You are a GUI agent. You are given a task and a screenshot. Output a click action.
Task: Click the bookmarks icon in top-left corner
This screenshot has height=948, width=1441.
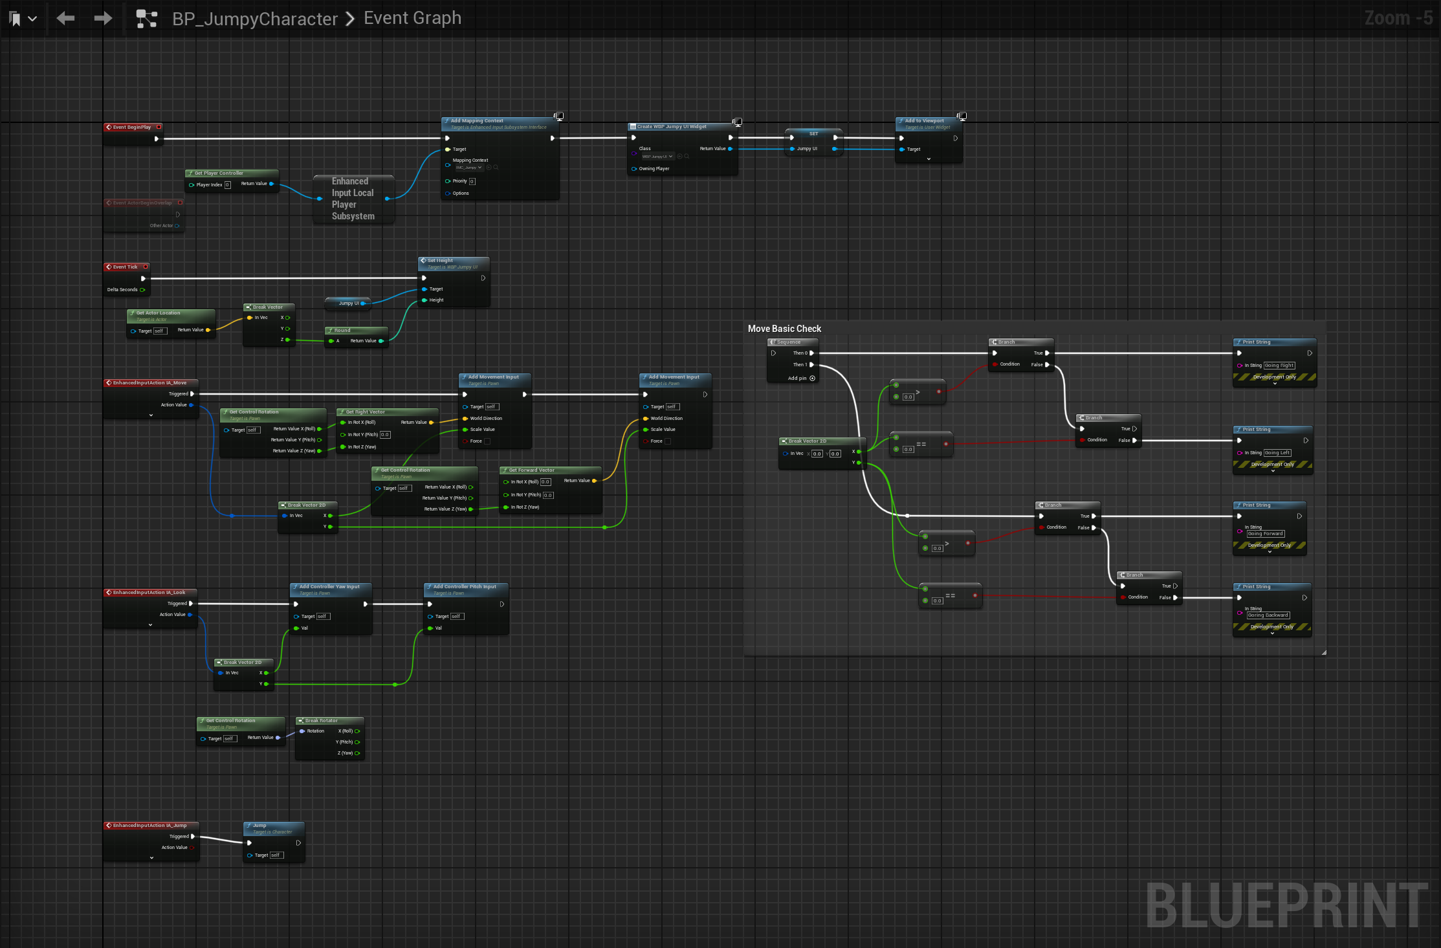click(15, 19)
